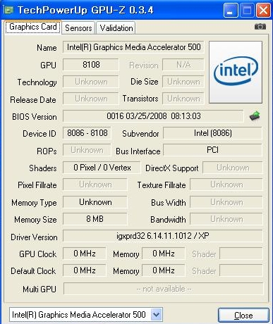This screenshot has height=324, width=273.
Task: Switch to the Validation tab
Action: [x=116, y=28]
